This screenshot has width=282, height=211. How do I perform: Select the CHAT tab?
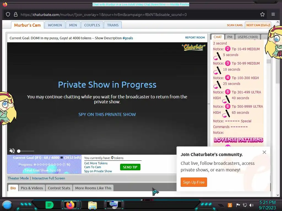click(x=218, y=37)
